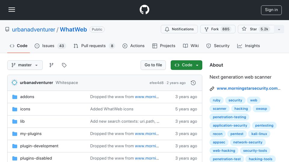Select the appsec topic tag
The image size is (289, 162).
[x=219, y=142]
